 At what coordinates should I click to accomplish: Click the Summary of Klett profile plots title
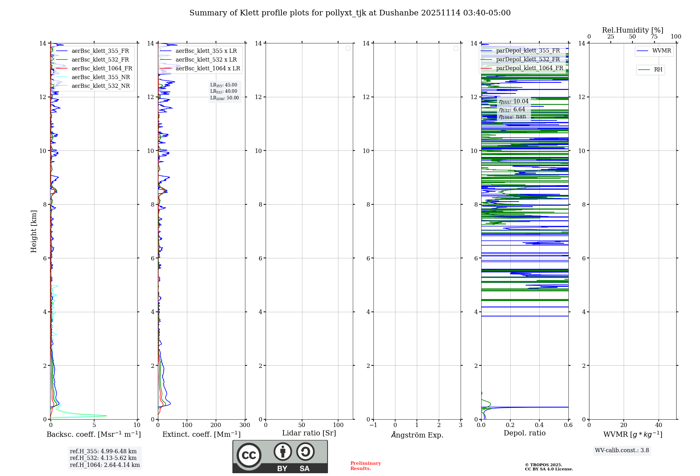coord(350,13)
